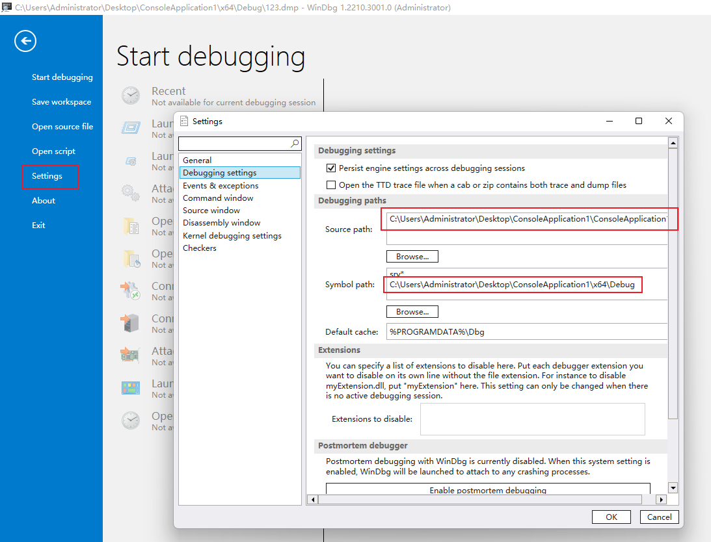Click the Launch app package tiles icon
Screen dimensions: 711x542
131,388
